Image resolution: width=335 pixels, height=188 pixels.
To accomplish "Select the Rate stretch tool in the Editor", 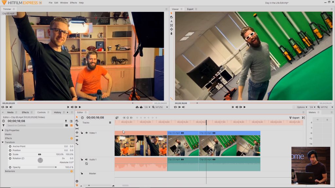I will pyautogui.click(x=77, y=144).
